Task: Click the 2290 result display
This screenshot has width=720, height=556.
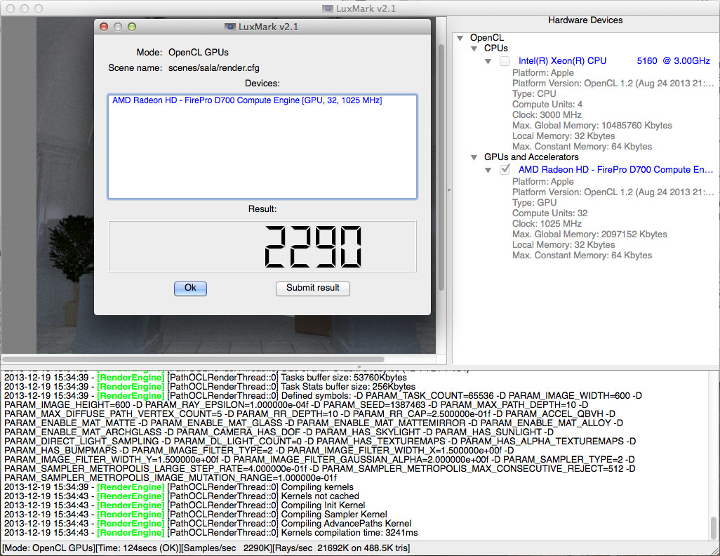Action: click(x=262, y=246)
